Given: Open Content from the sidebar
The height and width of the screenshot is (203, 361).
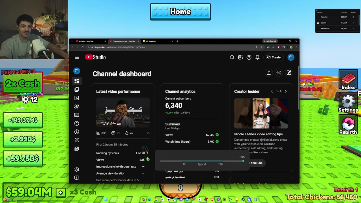Looking at the screenshot, I should tap(77, 90).
